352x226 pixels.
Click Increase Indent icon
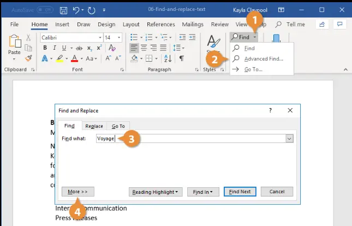click(192, 37)
